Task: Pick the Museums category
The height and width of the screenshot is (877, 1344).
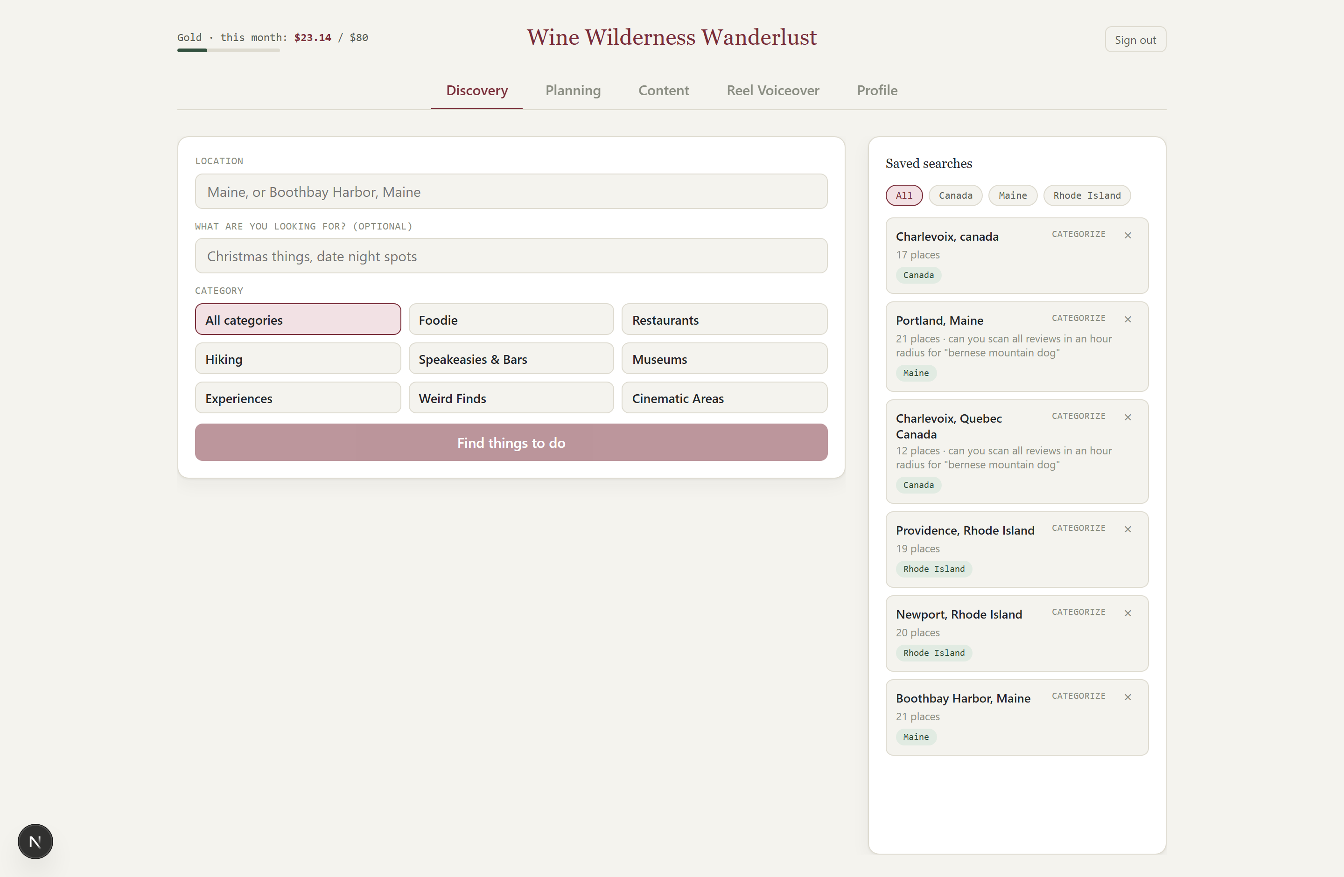Action: pyautogui.click(x=725, y=358)
